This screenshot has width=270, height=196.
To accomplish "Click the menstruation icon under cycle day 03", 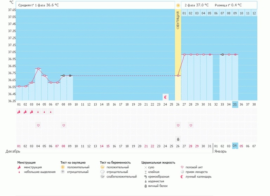I will (x=32, y=112).
